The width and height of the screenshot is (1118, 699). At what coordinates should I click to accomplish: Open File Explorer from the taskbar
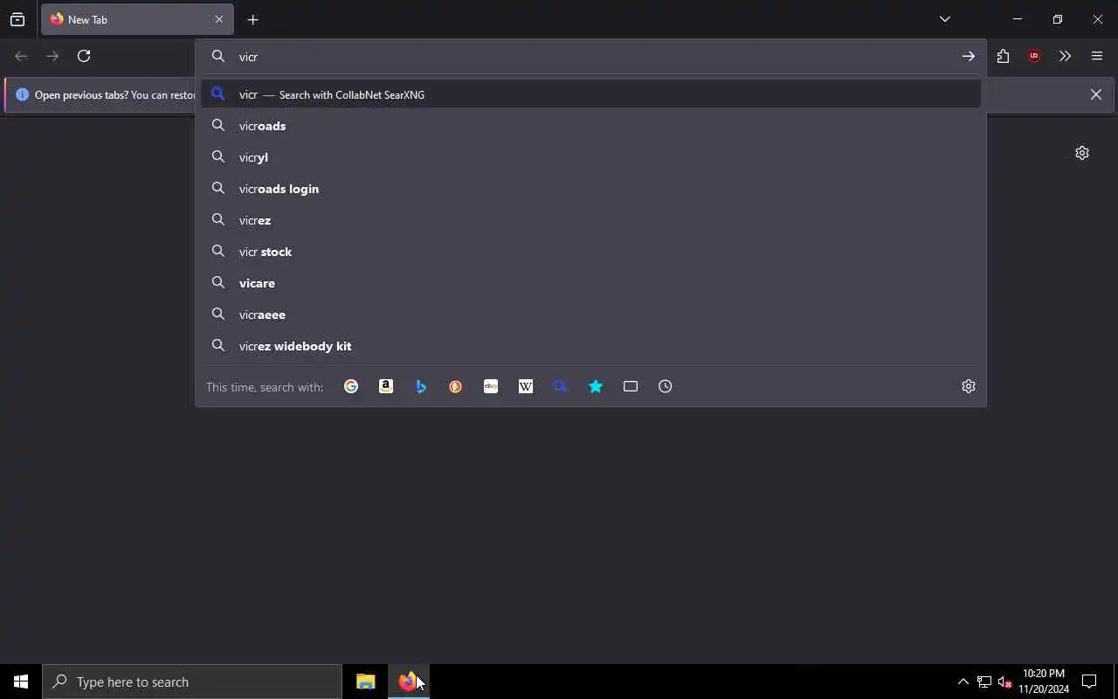[365, 682]
